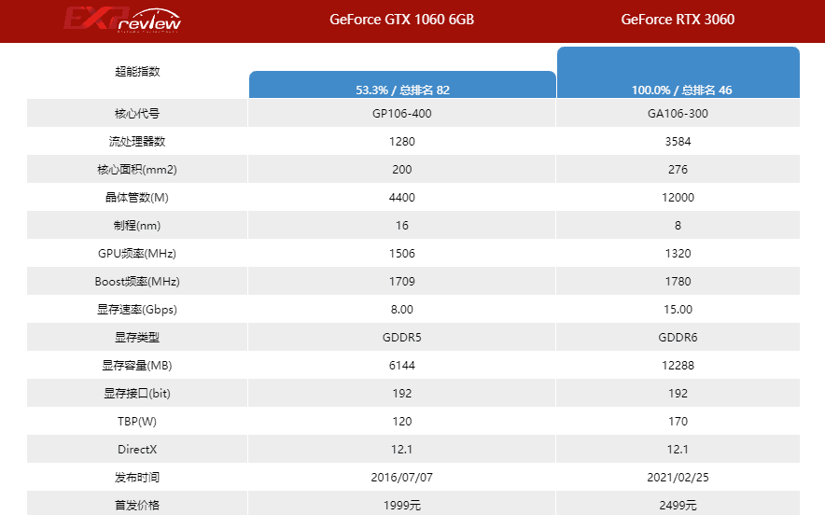
Task: Click the 制程(nm) row label
Action: (x=137, y=225)
